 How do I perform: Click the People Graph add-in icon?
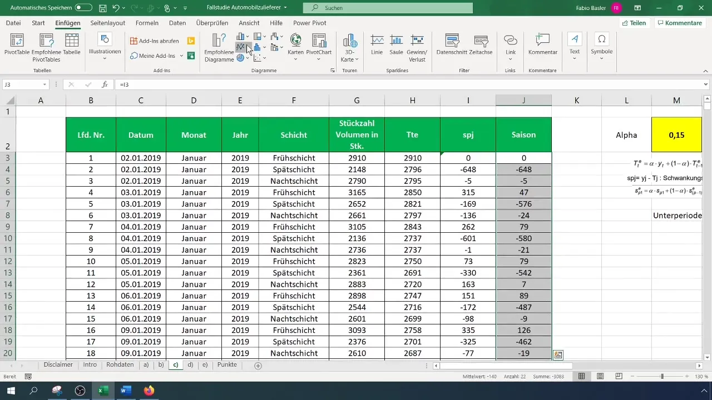coord(191,56)
